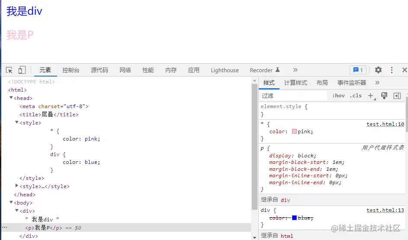Click the element.style rule selector
The height and width of the screenshot is (240, 408).
coord(281,106)
